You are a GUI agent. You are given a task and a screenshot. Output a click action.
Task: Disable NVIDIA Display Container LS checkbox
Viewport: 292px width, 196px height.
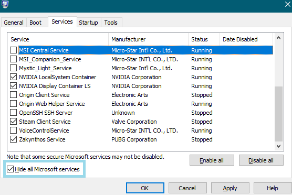point(14,86)
